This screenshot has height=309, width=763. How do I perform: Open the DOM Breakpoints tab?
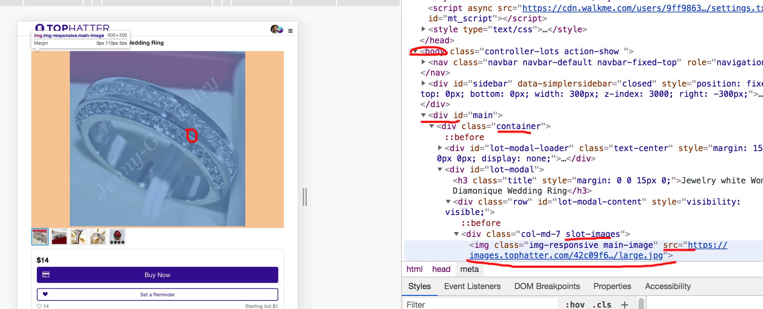(x=547, y=286)
